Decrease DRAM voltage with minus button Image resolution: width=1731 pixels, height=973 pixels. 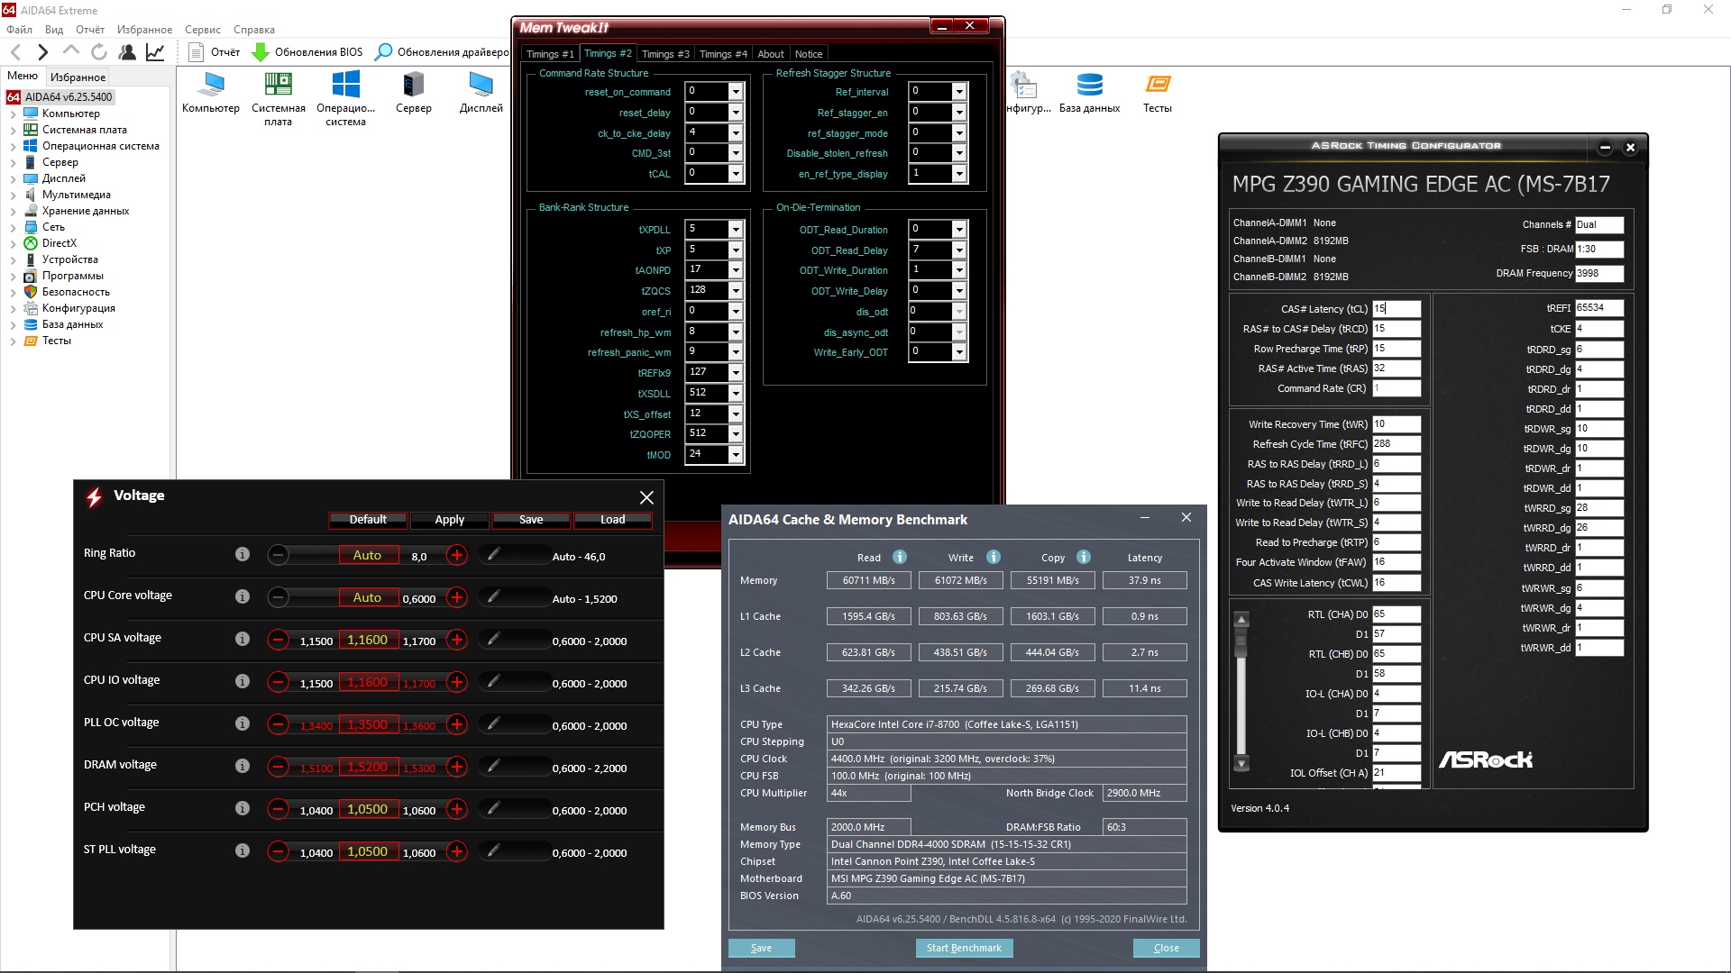(x=279, y=768)
